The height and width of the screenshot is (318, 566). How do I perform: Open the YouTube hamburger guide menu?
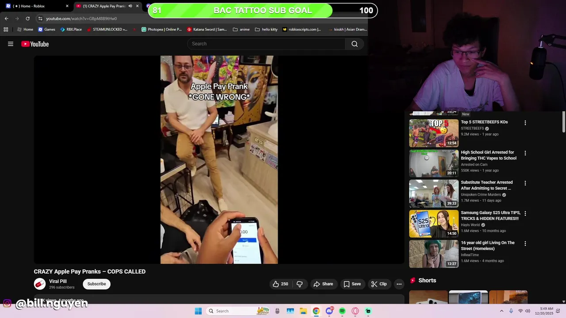11,44
